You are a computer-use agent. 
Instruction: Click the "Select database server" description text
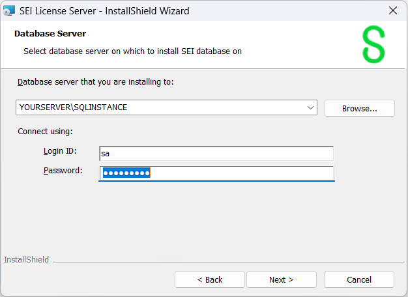pyautogui.click(x=132, y=51)
